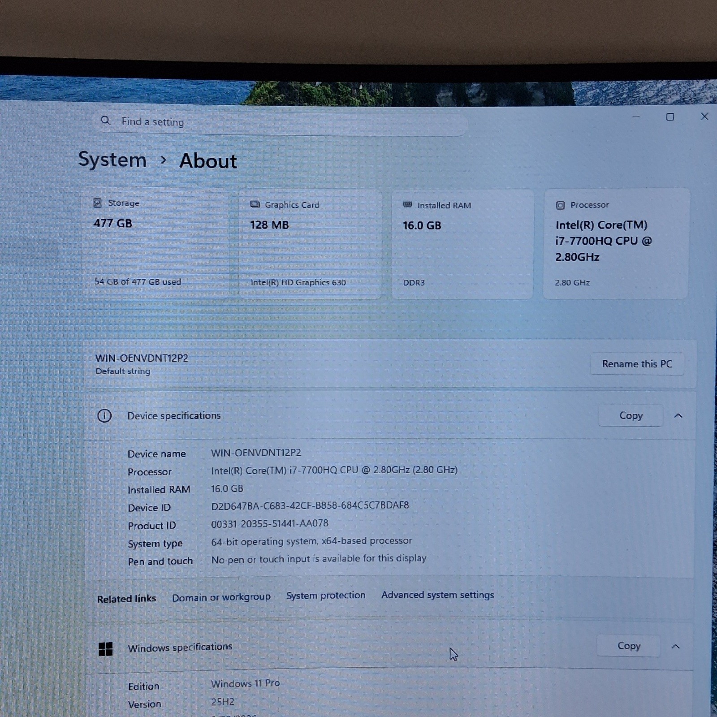Viewport: 717px width, 717px height.
Task: Go back to System breadcrumb
Action: pyautogui.click(x=112, y=160)
